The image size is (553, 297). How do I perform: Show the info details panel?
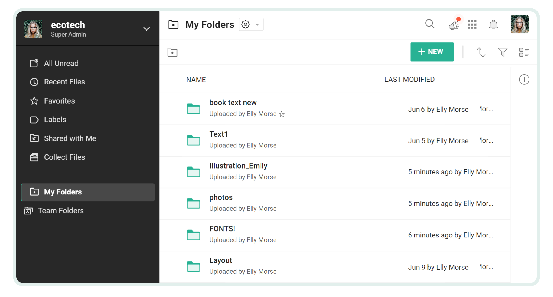click(524, 80)
